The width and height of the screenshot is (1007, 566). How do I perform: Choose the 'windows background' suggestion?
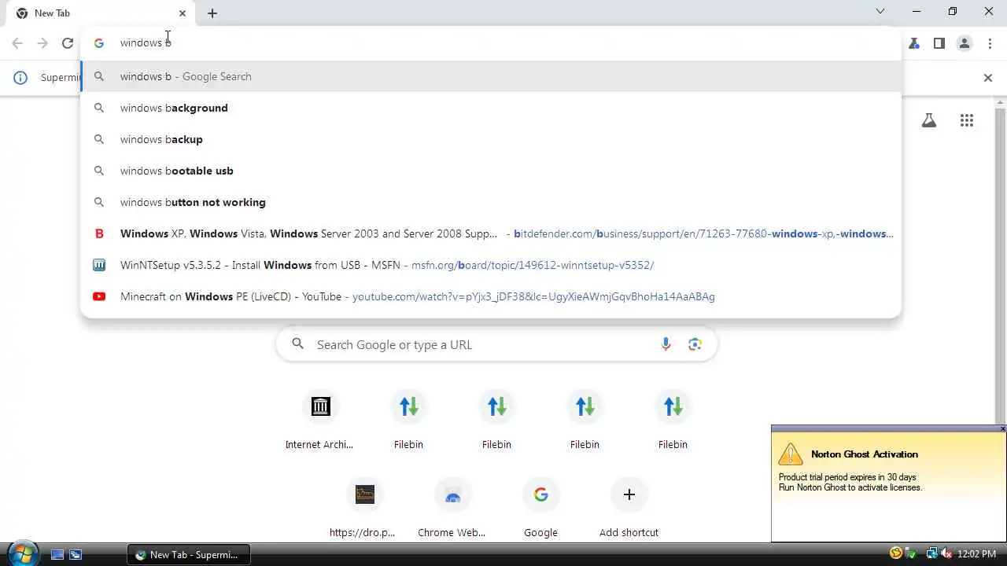491,108
